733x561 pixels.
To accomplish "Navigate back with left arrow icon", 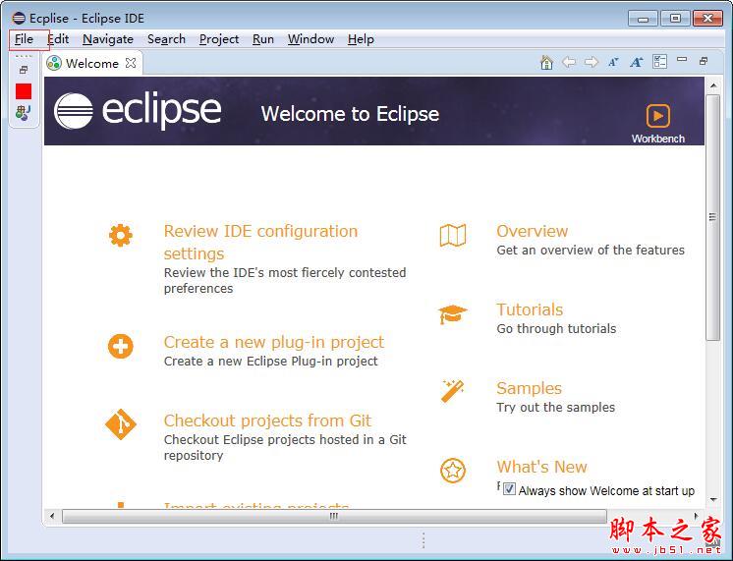I will click(x=569, y=62).
